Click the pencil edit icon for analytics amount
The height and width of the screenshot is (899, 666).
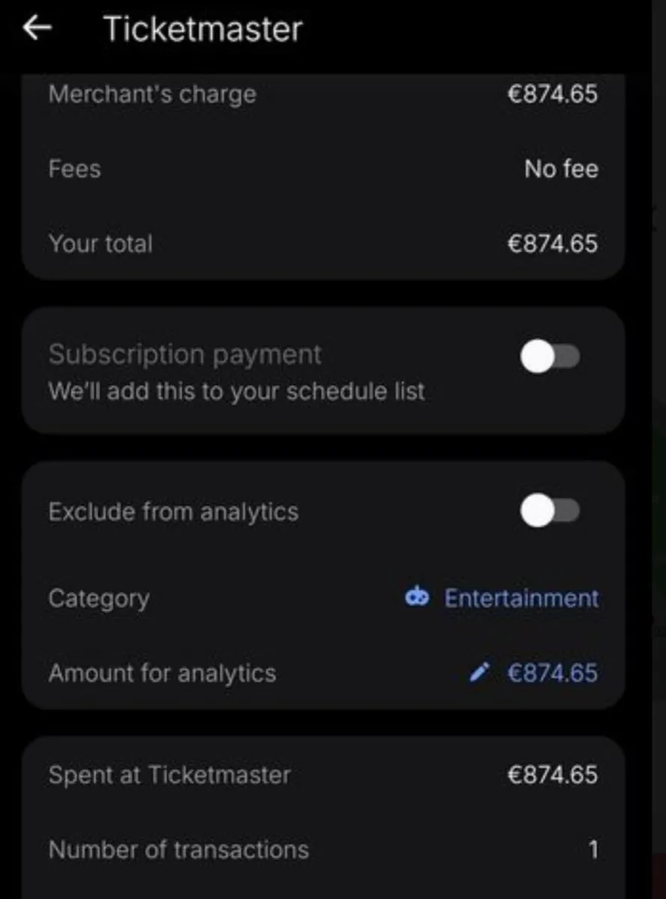(479, 672)
